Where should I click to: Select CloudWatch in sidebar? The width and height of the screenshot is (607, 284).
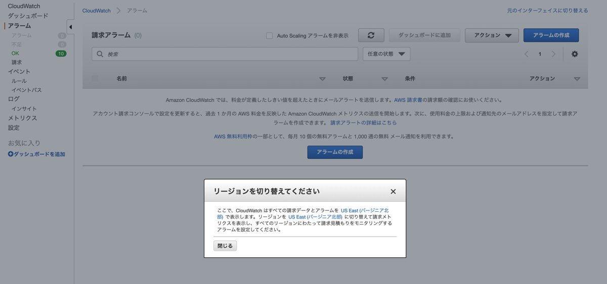(24, 6)
